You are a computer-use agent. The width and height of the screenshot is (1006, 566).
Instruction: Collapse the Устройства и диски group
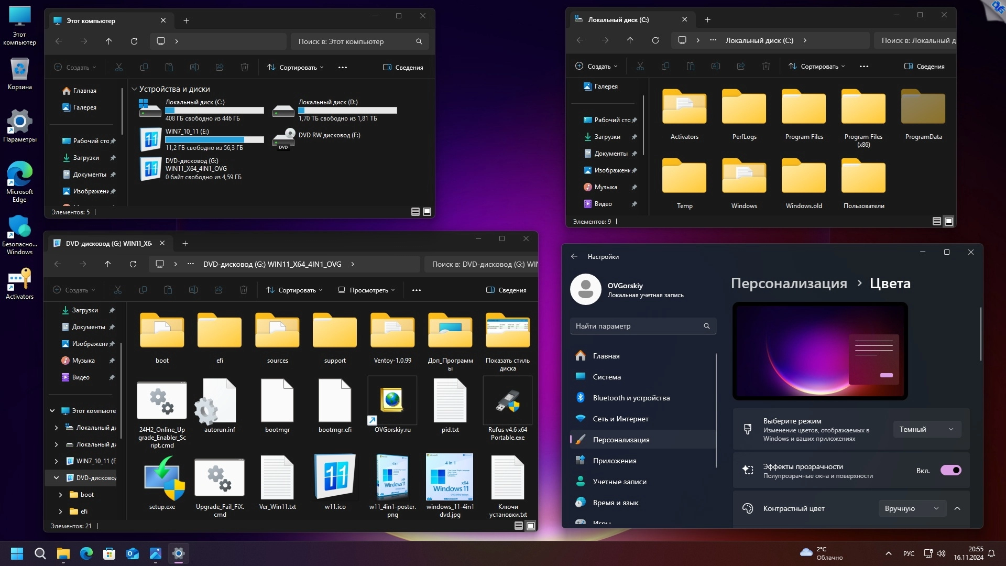coord(134,89)
